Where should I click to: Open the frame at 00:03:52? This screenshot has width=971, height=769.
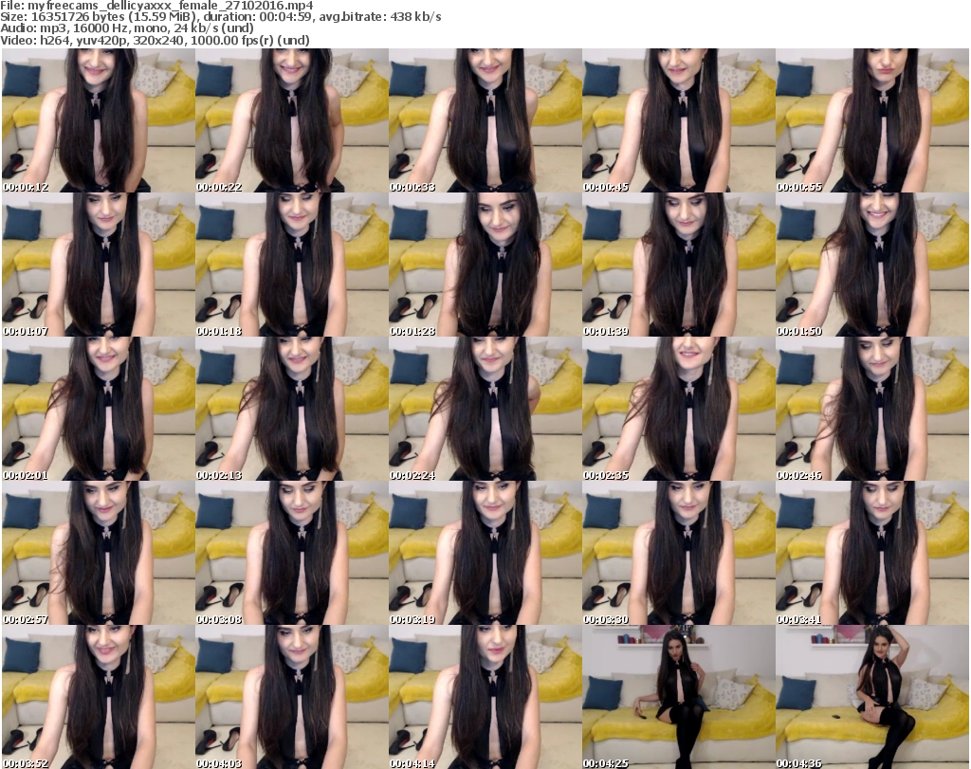(98, 697)
